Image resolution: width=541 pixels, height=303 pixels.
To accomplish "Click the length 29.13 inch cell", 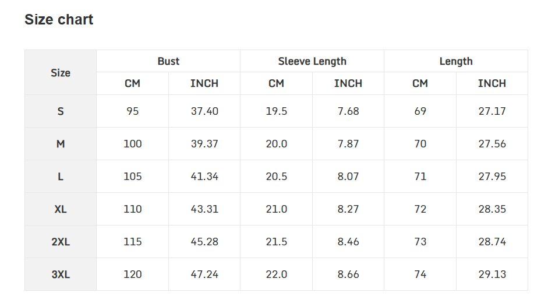I will click(x=492, y=274).
